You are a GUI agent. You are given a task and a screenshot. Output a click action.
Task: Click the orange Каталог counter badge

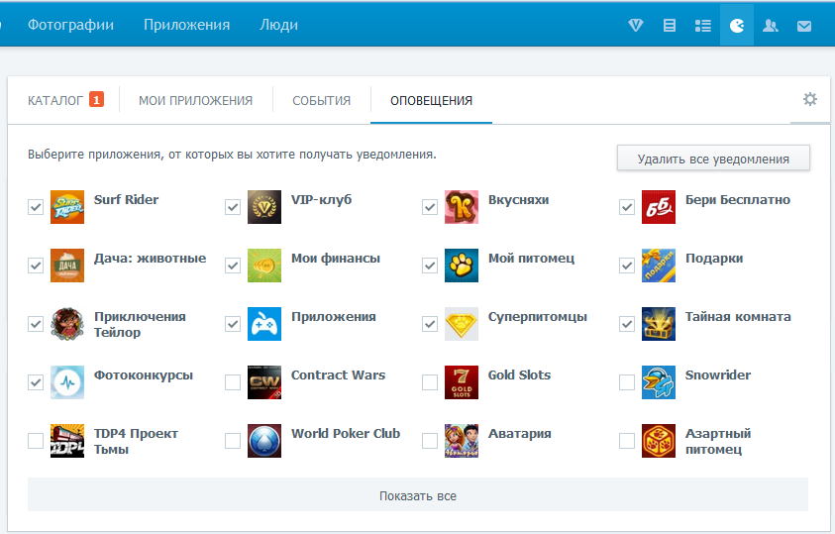click(96, 99)
